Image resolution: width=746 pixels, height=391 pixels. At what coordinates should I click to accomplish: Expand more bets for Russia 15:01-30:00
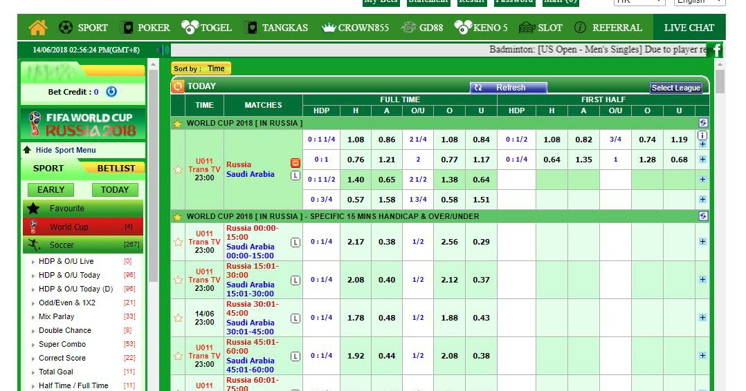702,280
